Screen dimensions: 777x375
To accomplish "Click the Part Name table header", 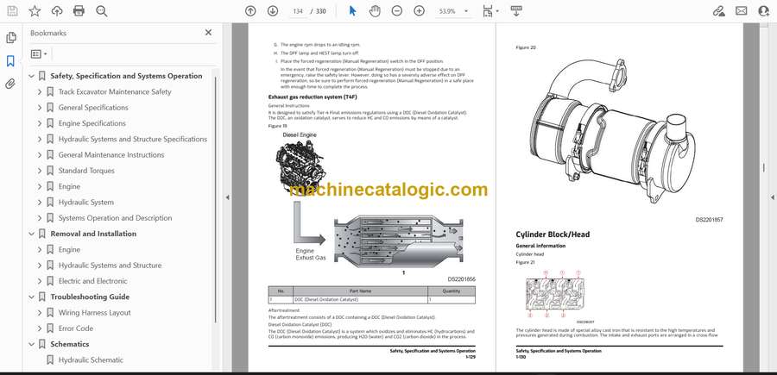I will pyautogui.click(x=360, y=291).
